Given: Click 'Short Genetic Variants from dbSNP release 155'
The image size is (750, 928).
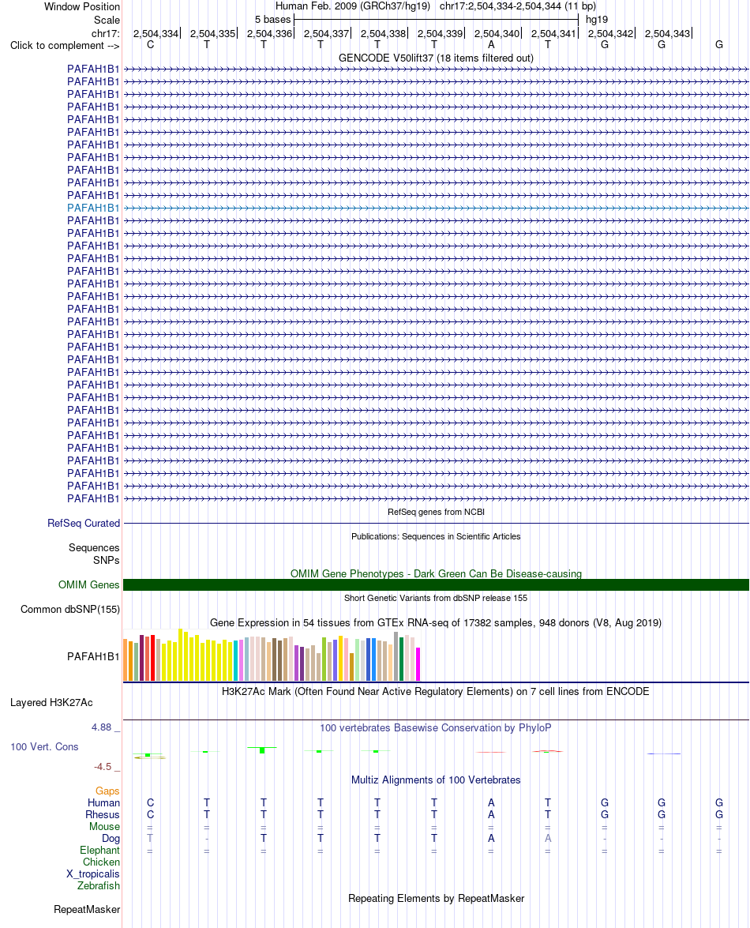Looking at the screenshot, I should click(436, 598).
